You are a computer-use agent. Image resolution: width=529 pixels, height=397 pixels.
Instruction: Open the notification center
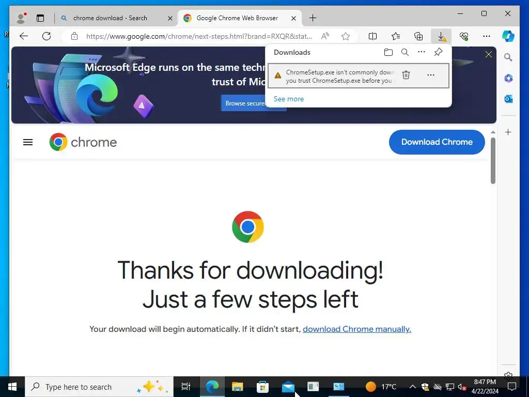click(x=512, y=387)
